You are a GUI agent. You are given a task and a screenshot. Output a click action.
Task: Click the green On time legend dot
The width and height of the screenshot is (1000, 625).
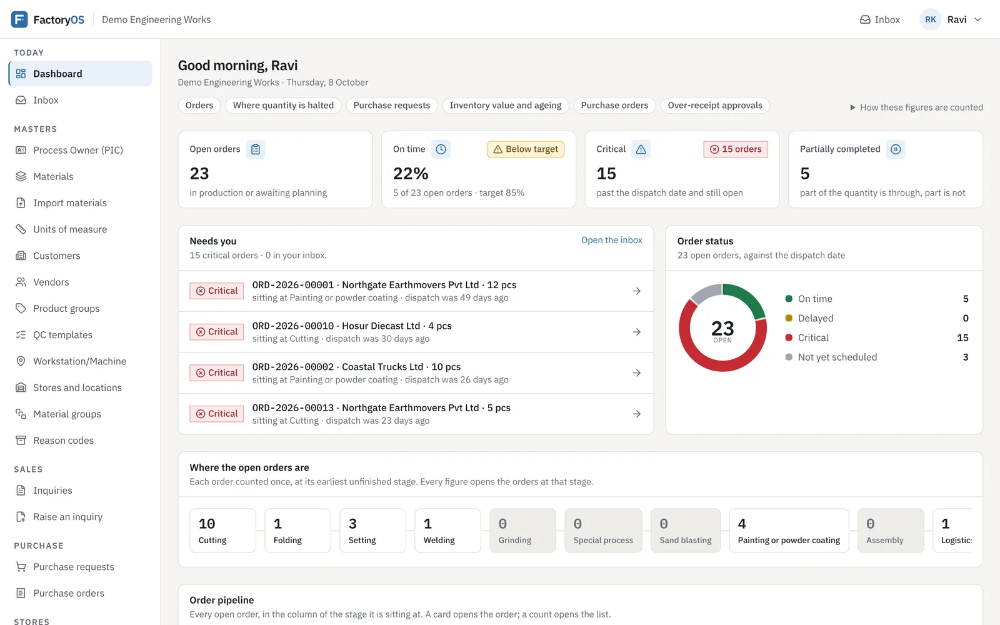(789, 299)
